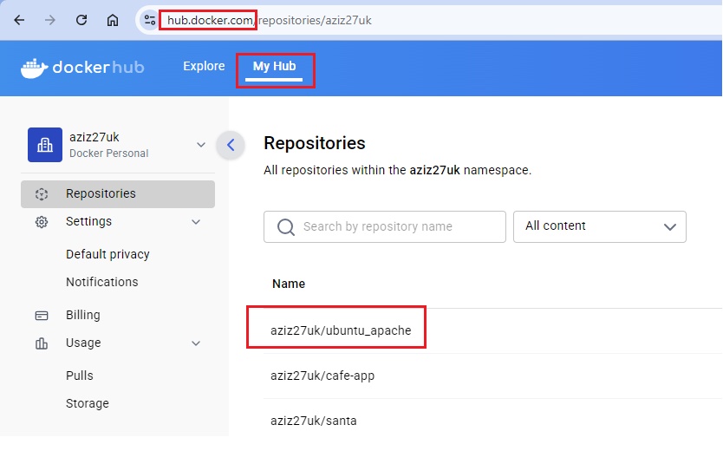Open the Usage sidebar item
The height and width of the screenshot is (464, 723).
pyautogui.click(x=83, y=343)
